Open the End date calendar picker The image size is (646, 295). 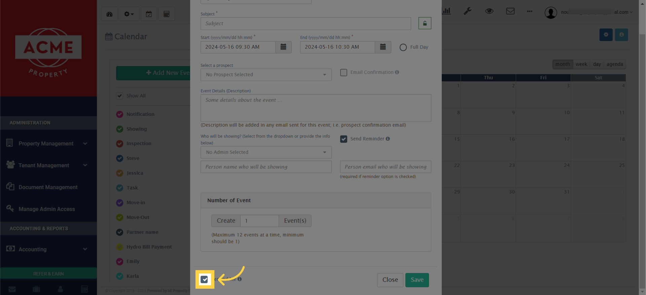(383, 47)
